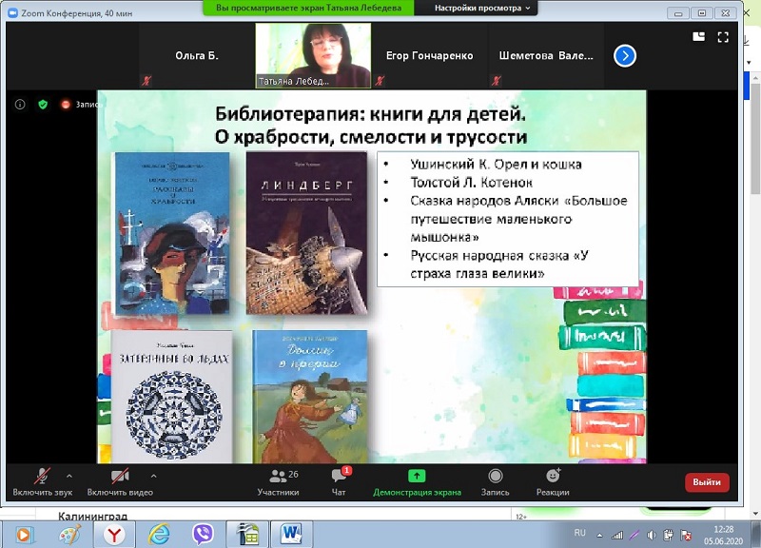Open Word in taskbar
Viewport: 761px width, 548px height.
coord(291,535)
